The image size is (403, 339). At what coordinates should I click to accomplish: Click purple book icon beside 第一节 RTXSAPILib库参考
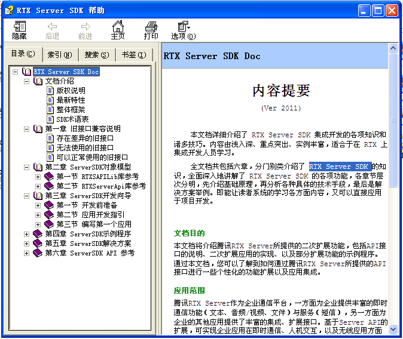[x=49, y=177]
